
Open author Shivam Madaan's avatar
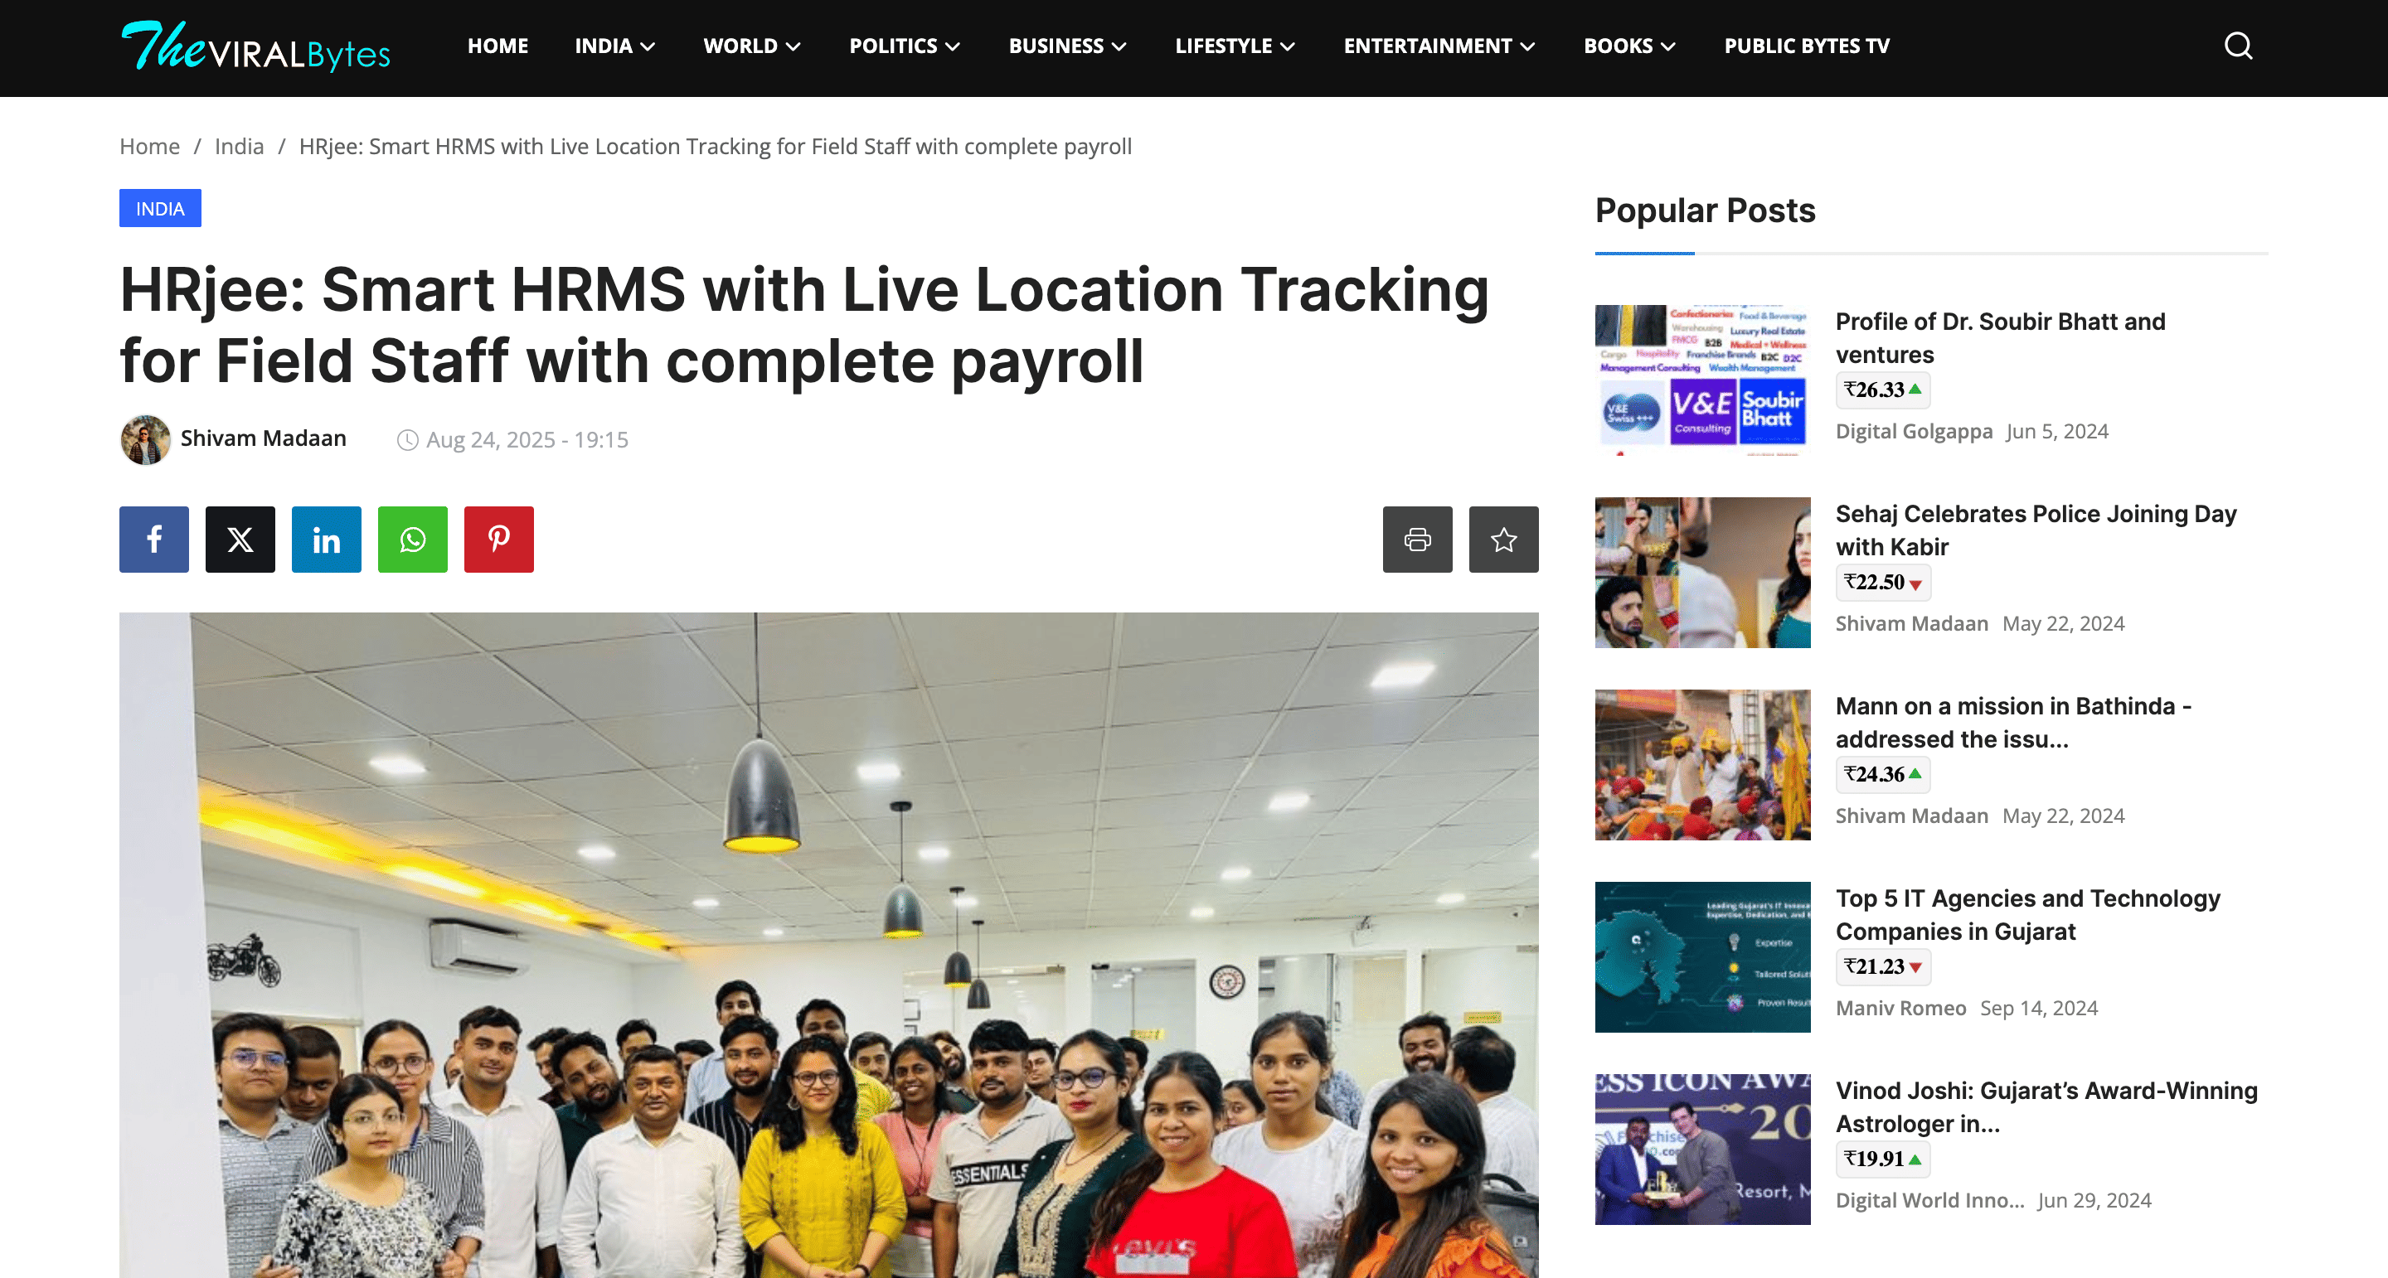(x=146, y=439)
